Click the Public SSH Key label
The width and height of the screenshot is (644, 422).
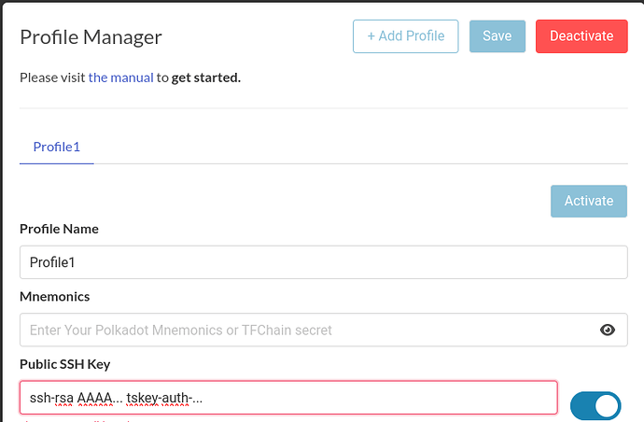(65, 364)
